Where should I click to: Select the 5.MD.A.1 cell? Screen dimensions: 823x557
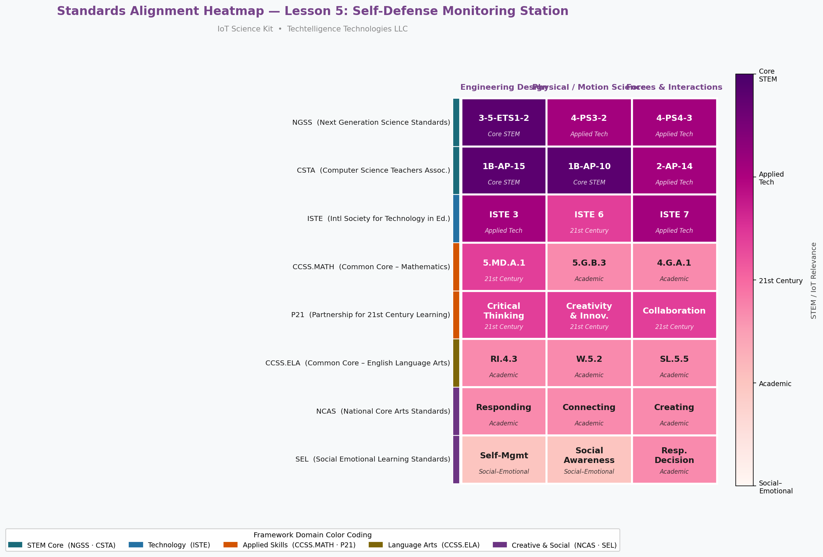(504, 267)
